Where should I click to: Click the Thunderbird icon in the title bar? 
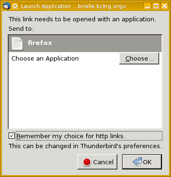click(7, 6)
